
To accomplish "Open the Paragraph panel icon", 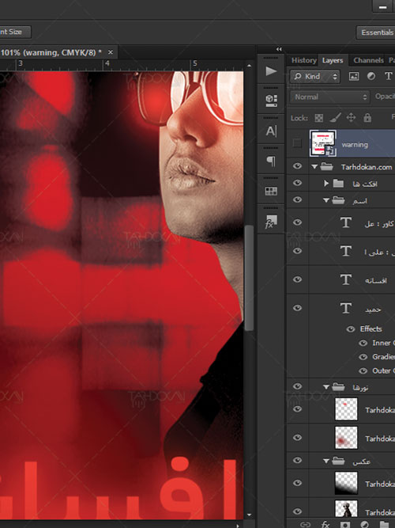I will point(271,161).
